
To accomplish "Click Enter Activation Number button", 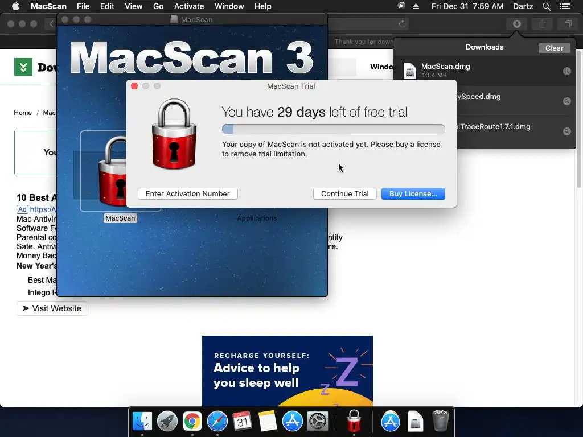I will pyautogui.click(x=188, y=193).
